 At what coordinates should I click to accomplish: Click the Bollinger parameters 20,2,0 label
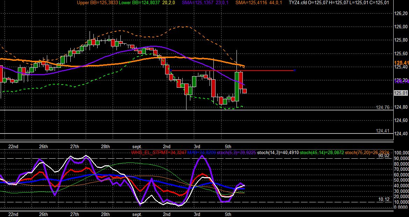click(169, 2)
